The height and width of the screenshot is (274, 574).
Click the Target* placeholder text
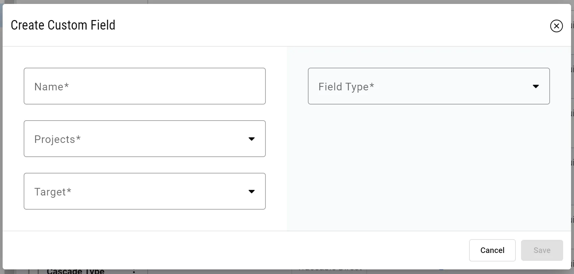tap(53, 192)
